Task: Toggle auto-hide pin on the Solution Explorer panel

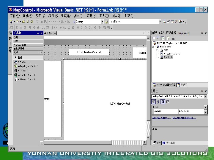Action: pyautogui.click(x=202, y=33)
